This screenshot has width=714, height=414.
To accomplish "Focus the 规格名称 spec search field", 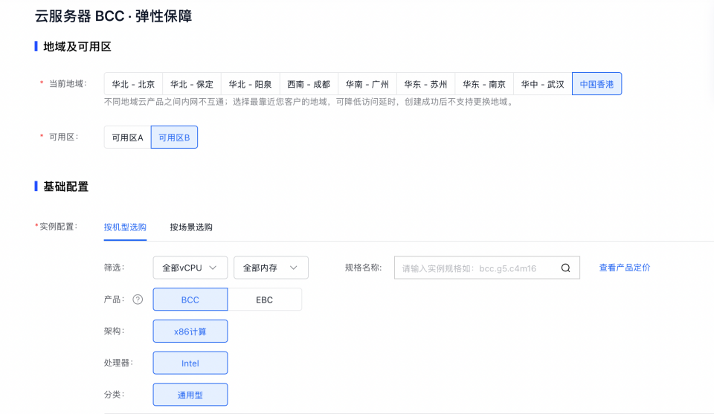I will click(486, 268).
